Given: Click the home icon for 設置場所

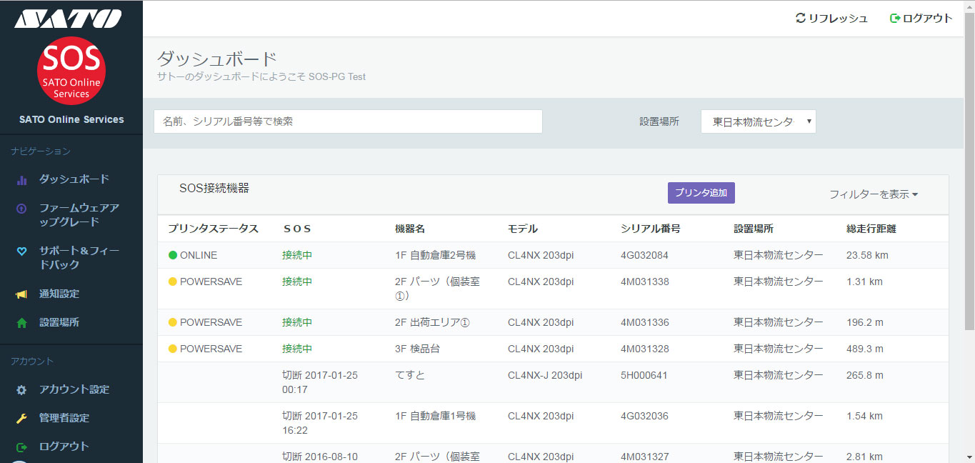Looking at the screenshot, I should point(21,323).
